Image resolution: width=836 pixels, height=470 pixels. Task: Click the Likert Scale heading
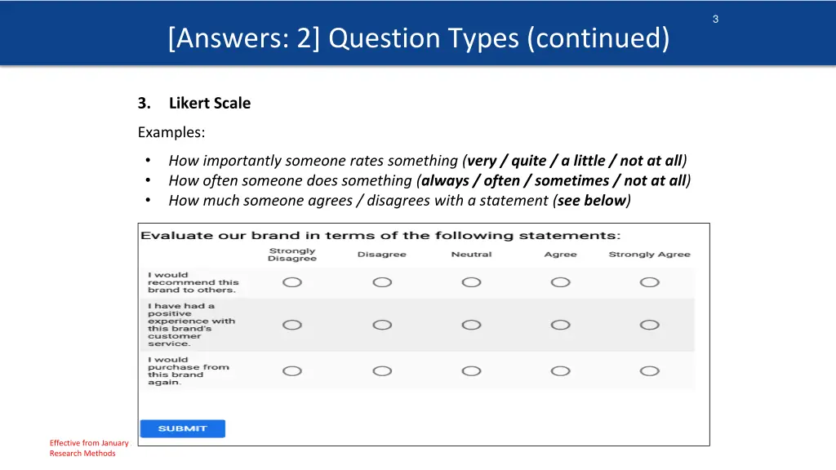[210, 103]
